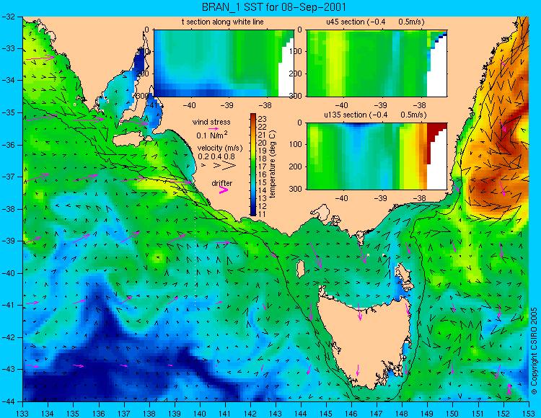Click the "velocity (m/s)" legend label
Viewport: 541px width, 418px height.
pyautogui.click(x=220, y=148)
